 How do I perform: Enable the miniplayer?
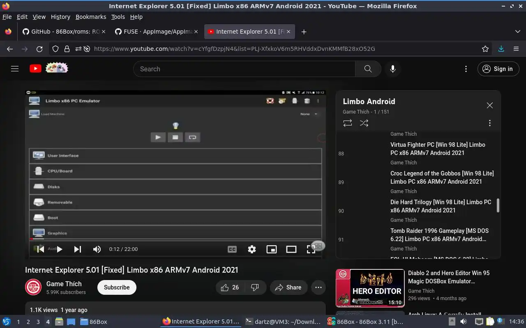tap(272, 249)
